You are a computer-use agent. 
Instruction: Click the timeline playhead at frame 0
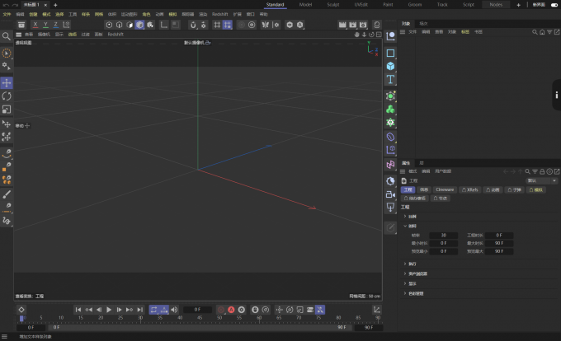(x=21, y=318)
